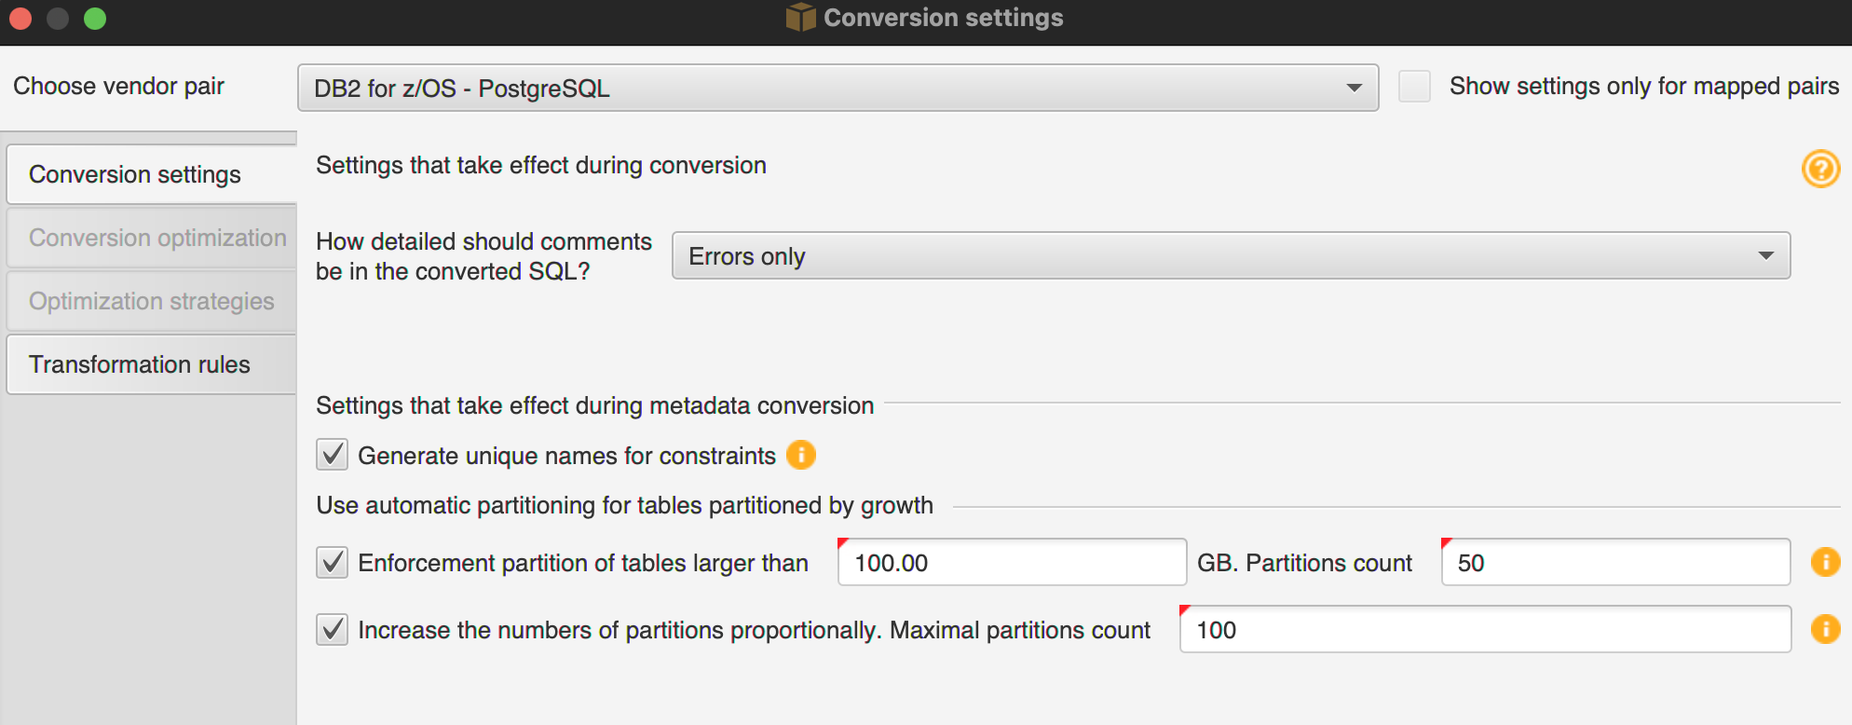
Task: Select the Optimization strategies tab
Action: click(151, 301)
